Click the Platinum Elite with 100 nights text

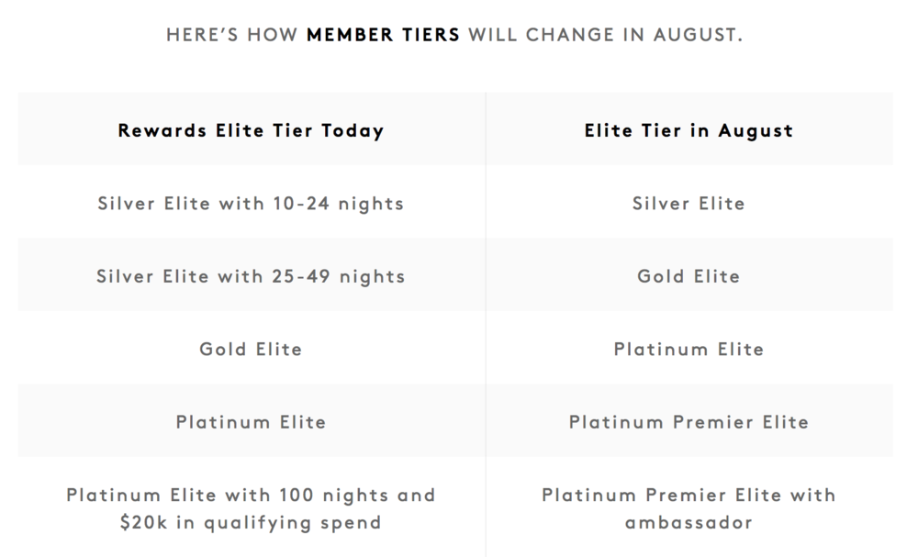coord(251,495)
